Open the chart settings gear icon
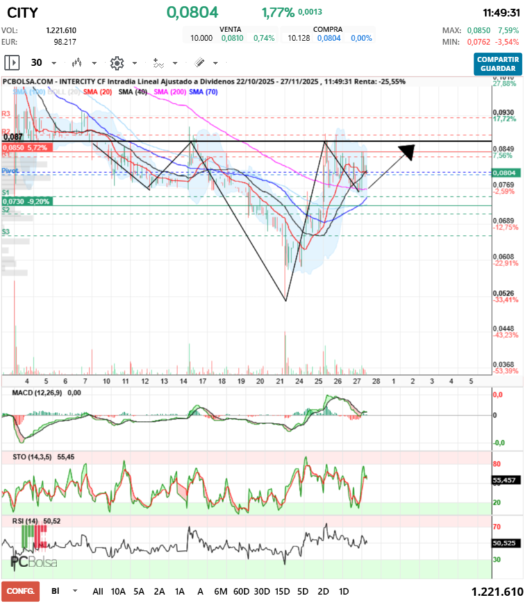Screen dimensions: 532x605 tap(117, 63)
